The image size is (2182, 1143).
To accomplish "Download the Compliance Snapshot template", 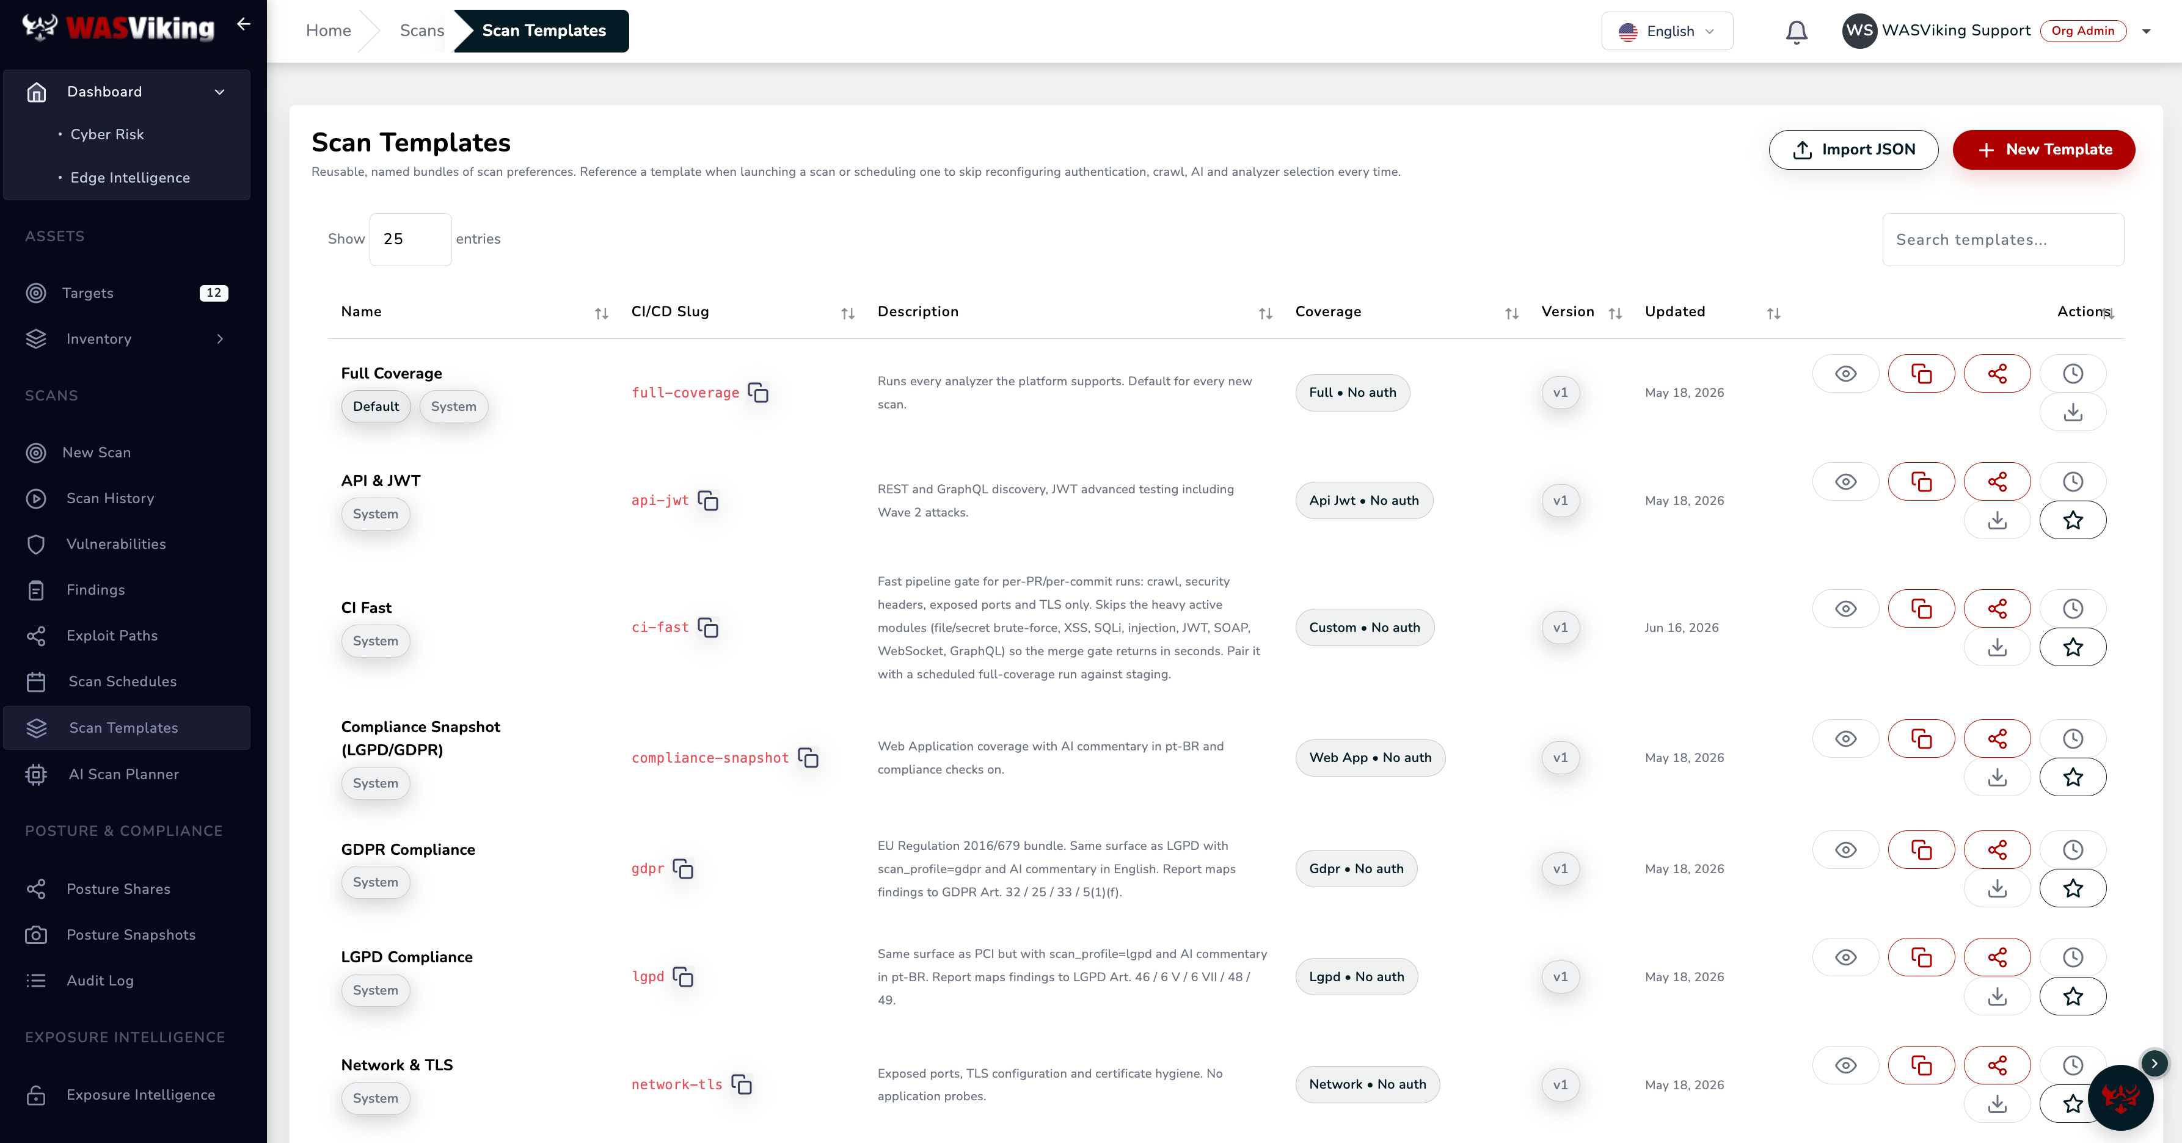I will click(x=1998, y=777).
